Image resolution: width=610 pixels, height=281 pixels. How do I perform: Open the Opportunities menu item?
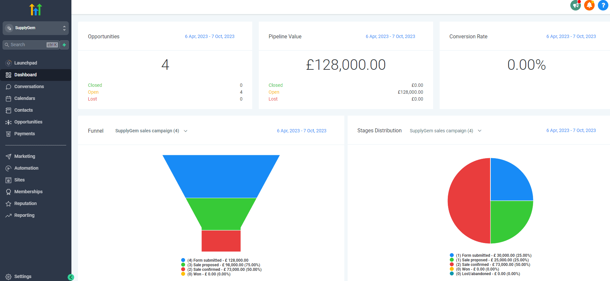[x=36, y=122]
